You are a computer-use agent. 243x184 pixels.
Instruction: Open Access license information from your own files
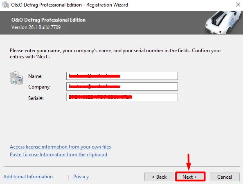(60, 147)
